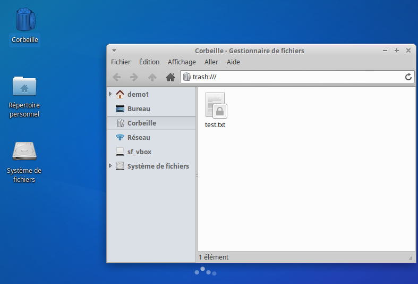This screenshot has width=418, height=284.
Task: Go to parent folder using up arrow
Action: [152, 77]
